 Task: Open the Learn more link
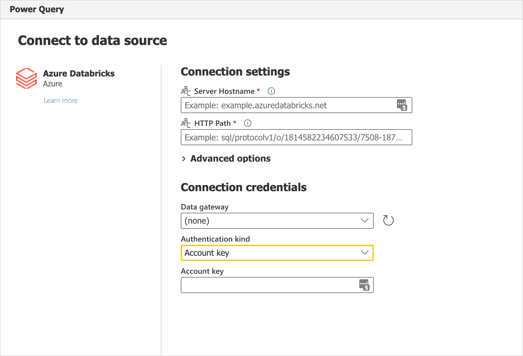tap(60, 100)
